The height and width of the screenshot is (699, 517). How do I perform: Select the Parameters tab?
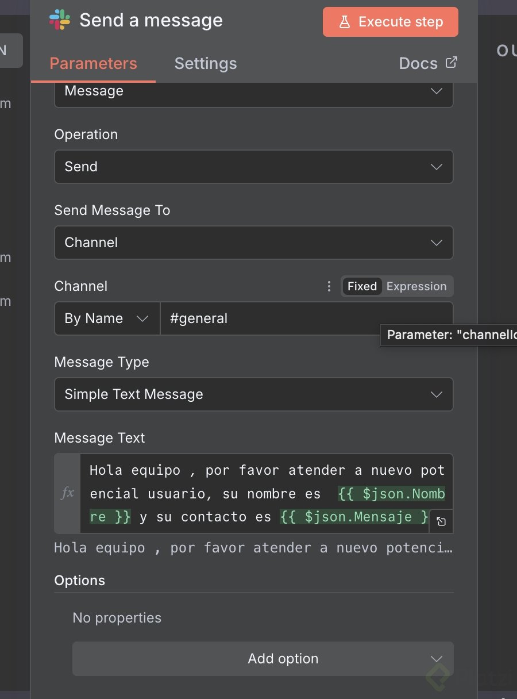point(93,63)
